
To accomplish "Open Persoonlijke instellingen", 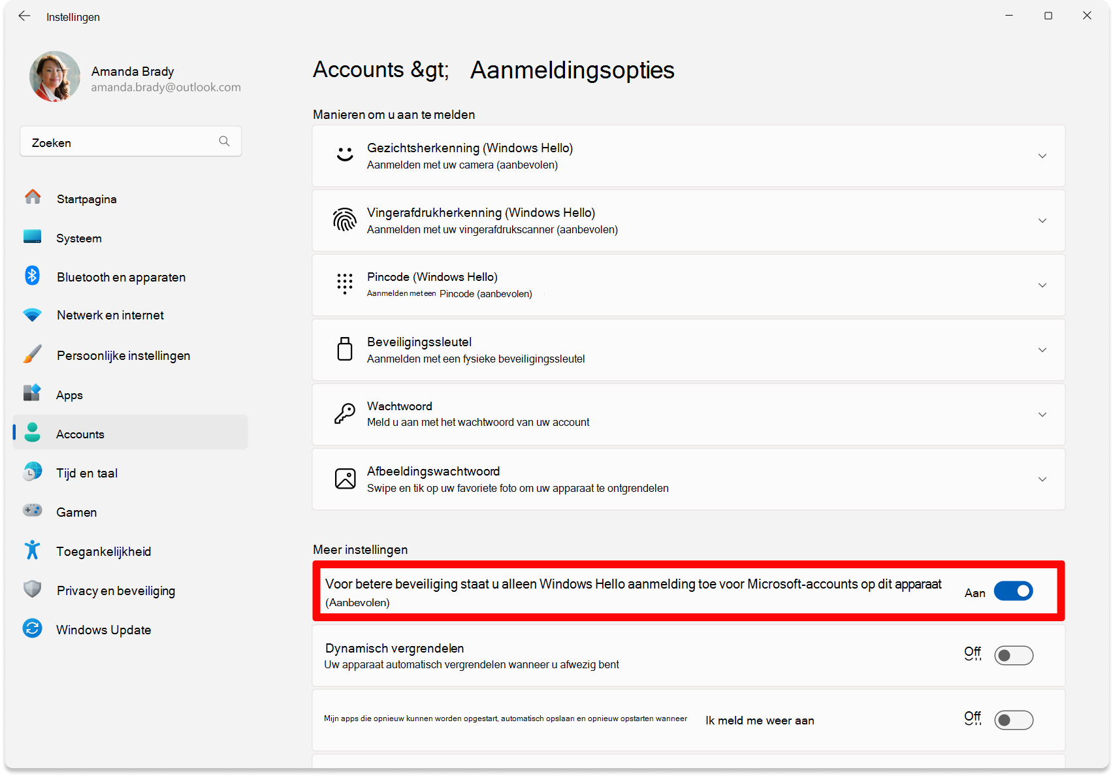I will click(131, 355).
